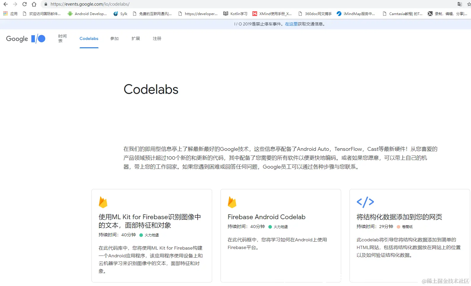
Task: Open the 扩展 navigation item
Action: coord(136,38)
